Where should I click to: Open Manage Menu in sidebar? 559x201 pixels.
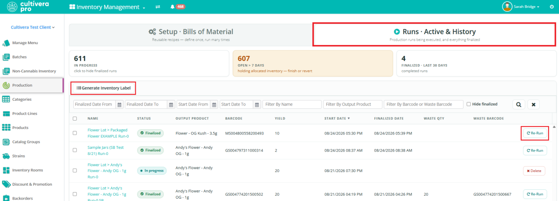pos(25,43)
